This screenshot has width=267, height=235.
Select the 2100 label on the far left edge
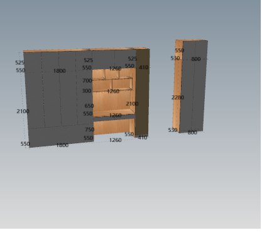[23, 111]
